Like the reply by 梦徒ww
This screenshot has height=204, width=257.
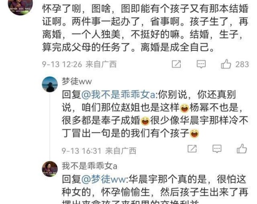click(x=242, y=149)
